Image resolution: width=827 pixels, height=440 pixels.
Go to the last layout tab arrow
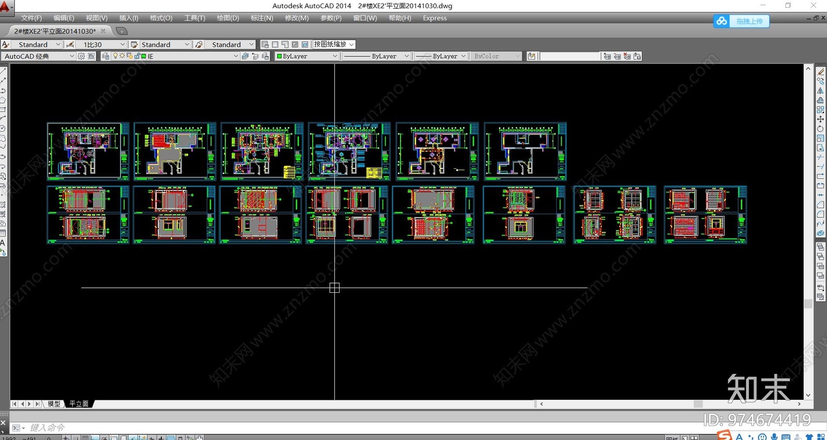pos(37,404)
